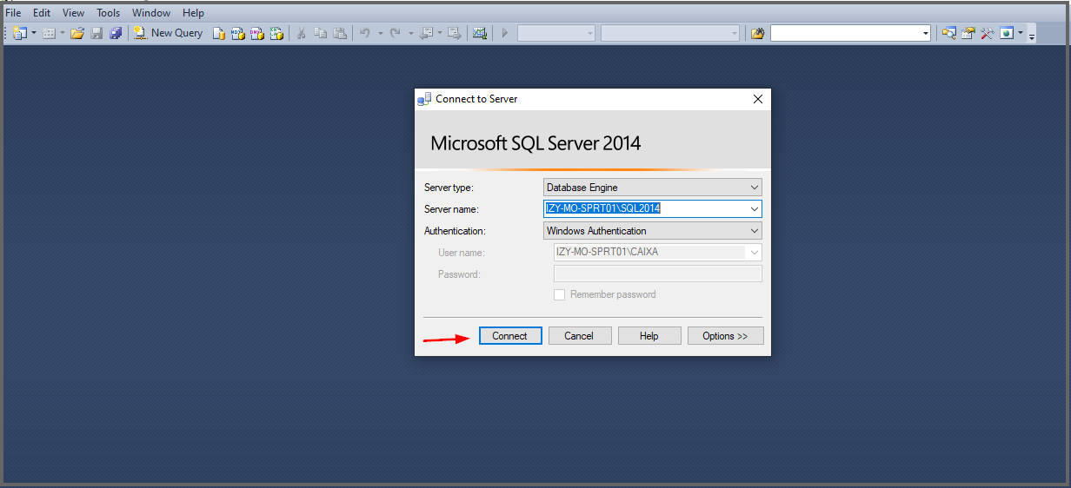Click the Navigate Backward icon
The height and width of the screenshot is (488, 1071).
pyautogui.click(x=426, y=33)
